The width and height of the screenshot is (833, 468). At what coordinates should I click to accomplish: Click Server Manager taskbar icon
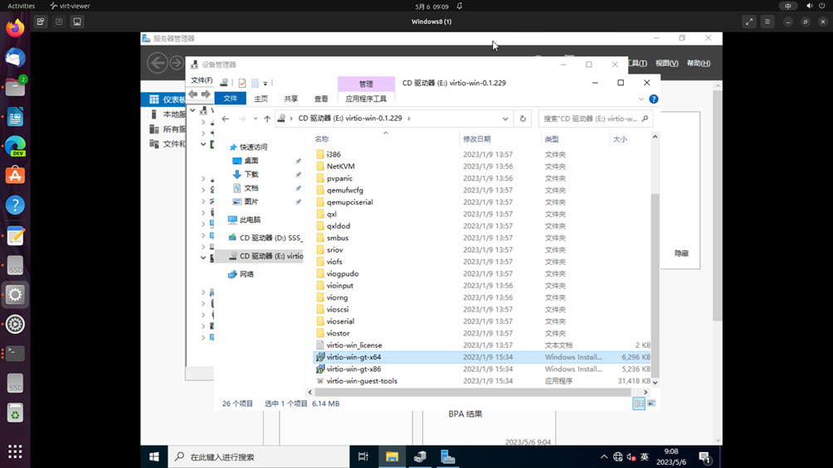(x=448, y=457)
